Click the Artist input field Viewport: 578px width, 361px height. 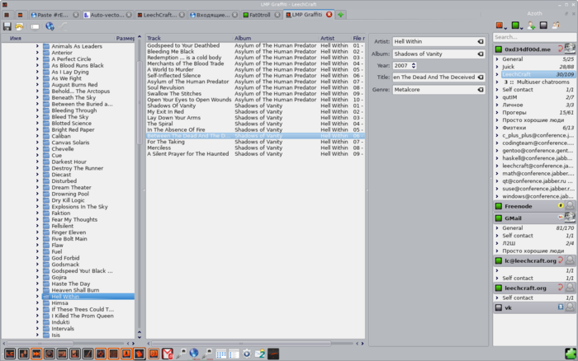click(438, 41)
